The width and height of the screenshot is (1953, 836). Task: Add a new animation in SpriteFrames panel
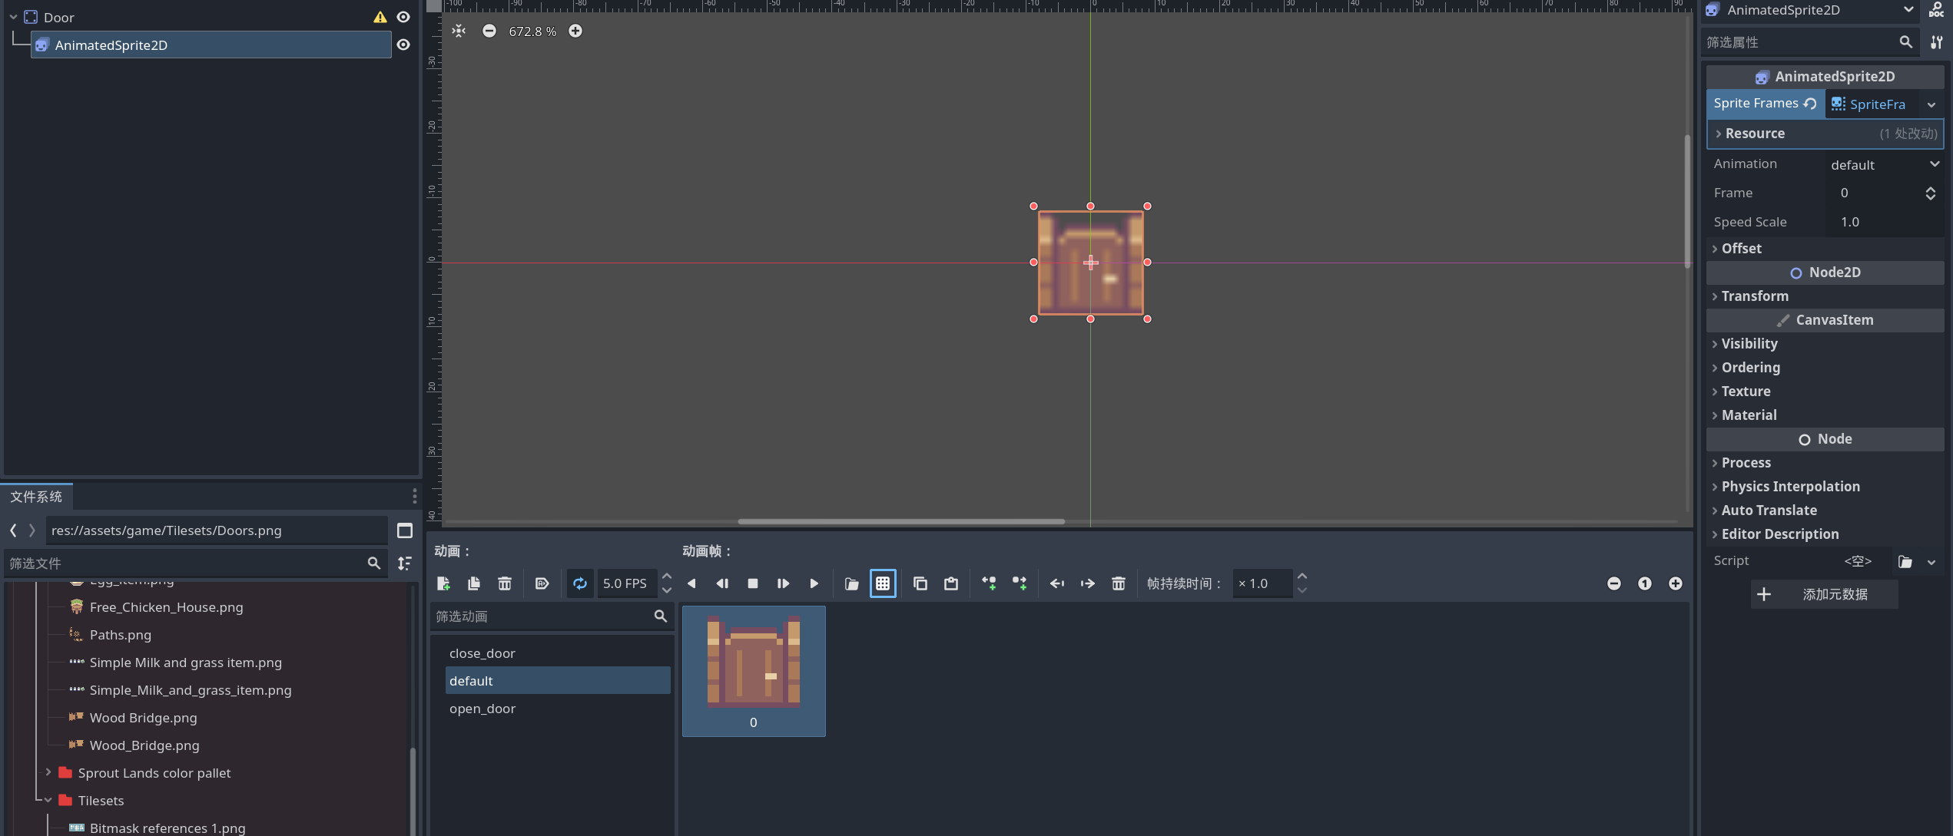(x=443, y=583)
